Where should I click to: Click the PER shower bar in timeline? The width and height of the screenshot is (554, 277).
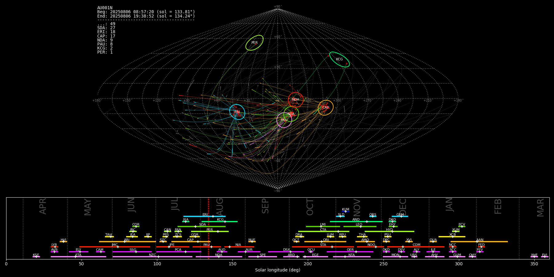tap(210, 231)
